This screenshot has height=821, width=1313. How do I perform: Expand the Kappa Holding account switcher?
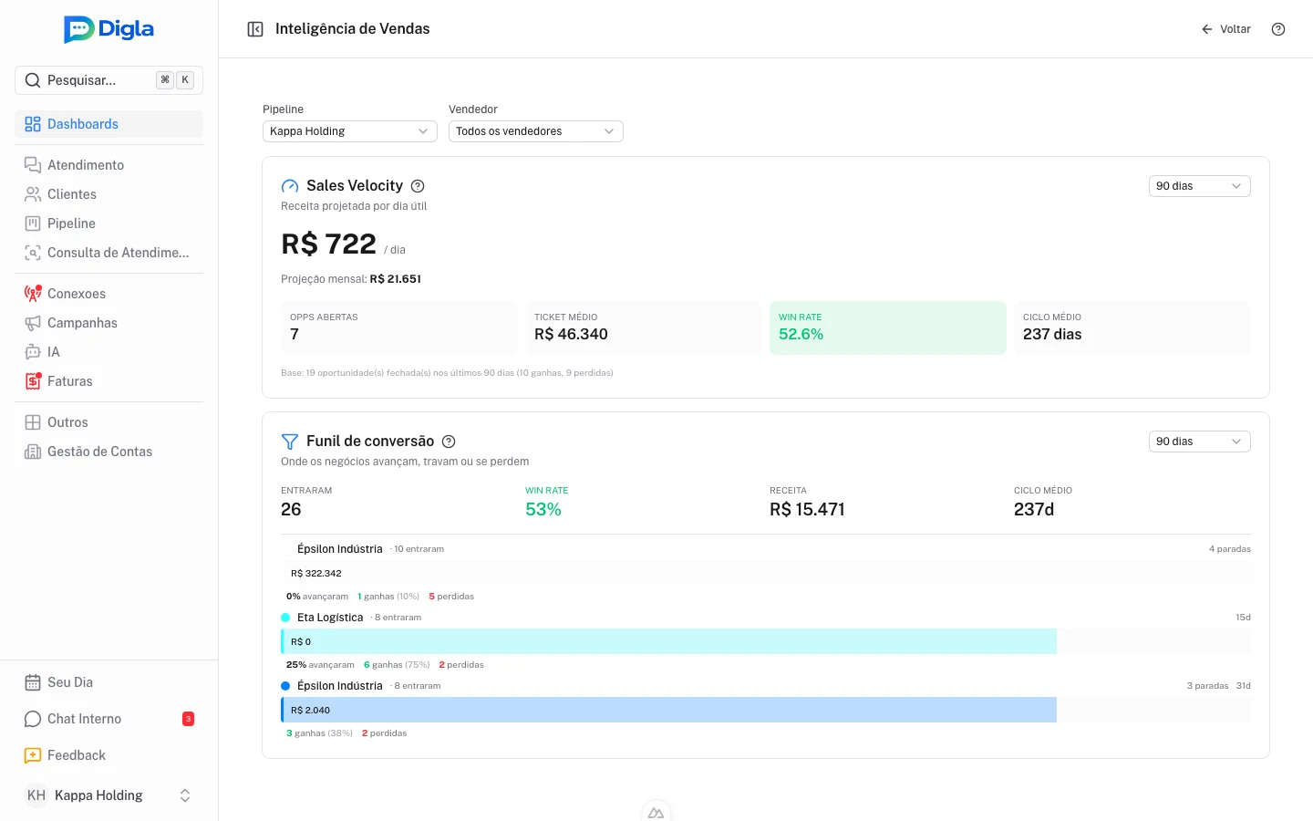[109, 795]
